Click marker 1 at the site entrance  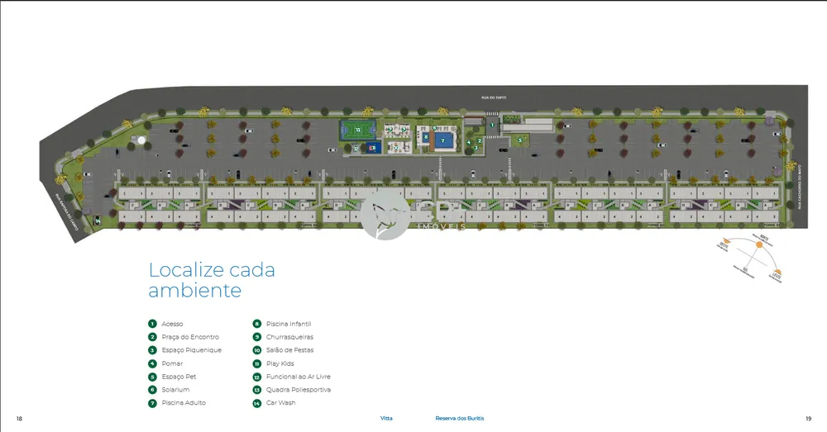click(x=492, y=125)
